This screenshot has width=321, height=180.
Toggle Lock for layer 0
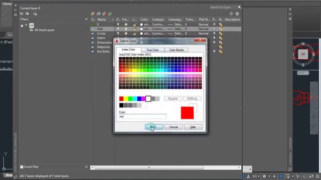click(134, 24)
